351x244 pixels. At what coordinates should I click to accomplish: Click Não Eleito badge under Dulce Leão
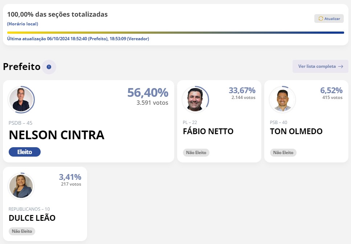point(22,231)
